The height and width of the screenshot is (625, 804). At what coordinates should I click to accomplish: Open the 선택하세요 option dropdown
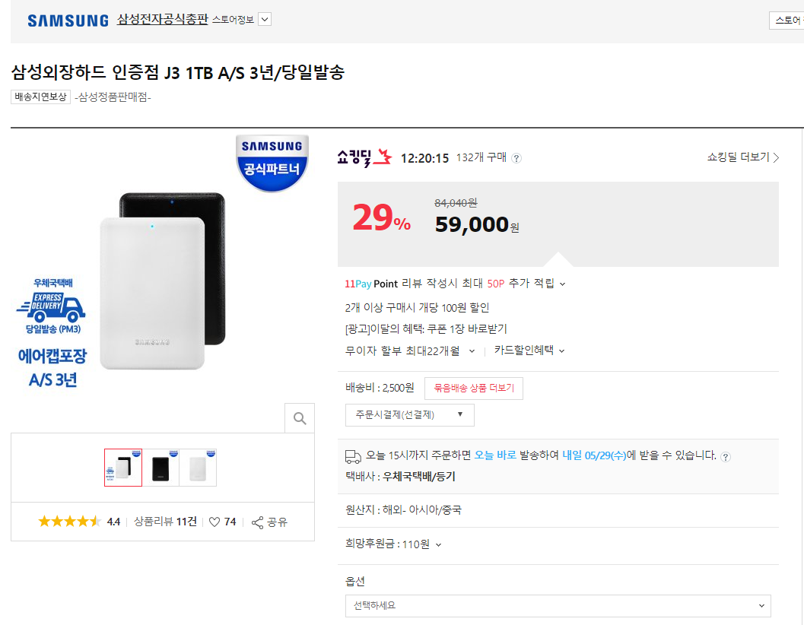pos(558,605)
